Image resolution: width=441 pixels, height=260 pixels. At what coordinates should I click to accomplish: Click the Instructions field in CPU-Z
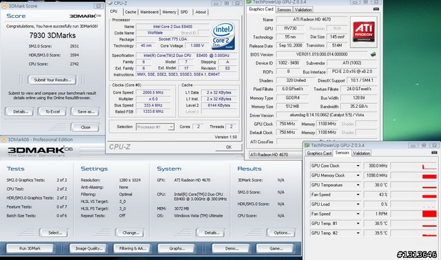pos(187,75)
